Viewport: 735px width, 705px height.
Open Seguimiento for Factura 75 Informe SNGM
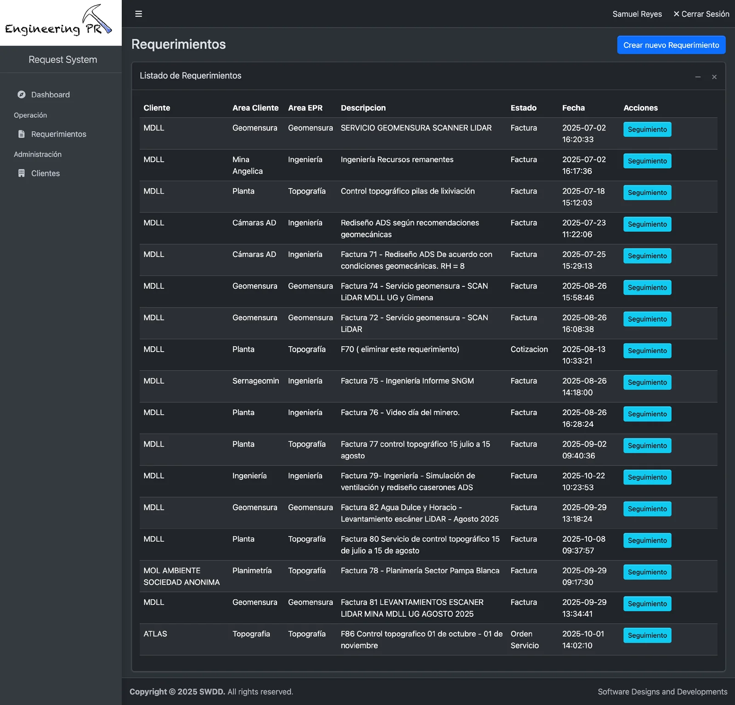click(647, 382)
